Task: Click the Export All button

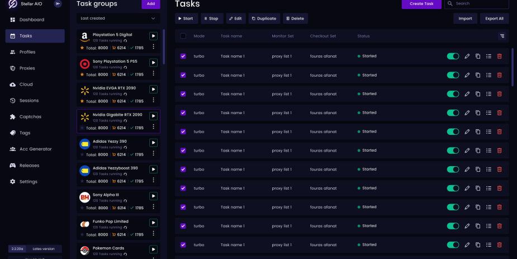Action: [494, 18]
